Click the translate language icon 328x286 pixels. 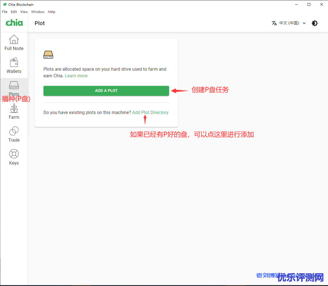(x=274, y=23)
